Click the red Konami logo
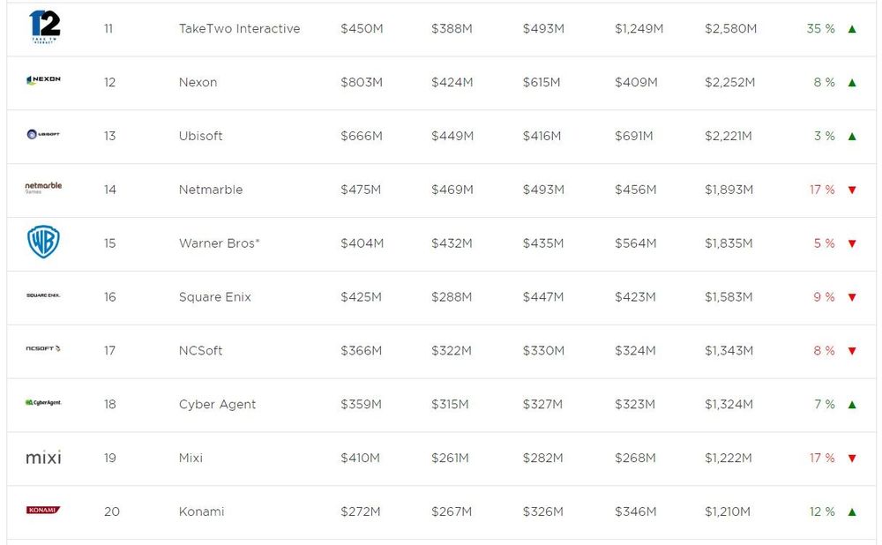The width and height of the screenshot is (882, 545). click(43, 511)
